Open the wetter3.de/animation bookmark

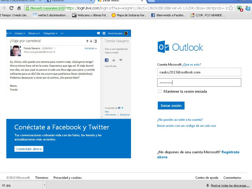pos(51,15)
